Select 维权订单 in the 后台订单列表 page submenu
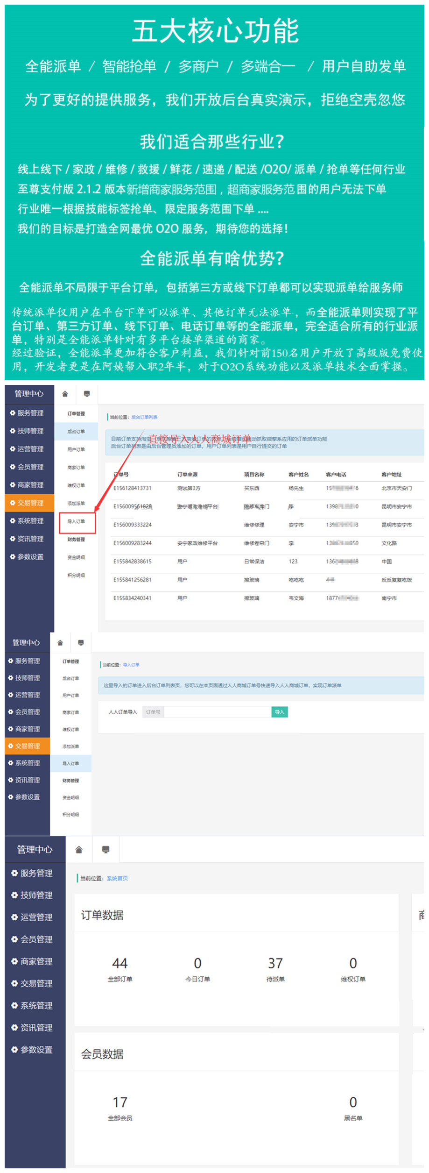The height and width of the screenshot is (1173, 429). [76, 485]
